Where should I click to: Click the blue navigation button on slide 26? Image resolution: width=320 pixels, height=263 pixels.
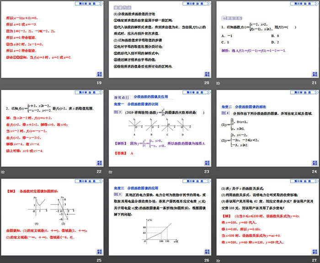pos(207,252)
